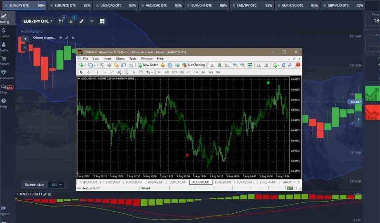Select cursor arrow tool in MetaTrader
The width and height of the screenshot is (380, 223).
81,72
